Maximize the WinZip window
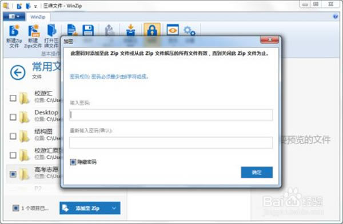Viewport: 343px width, 224px height. click(316, 4)
